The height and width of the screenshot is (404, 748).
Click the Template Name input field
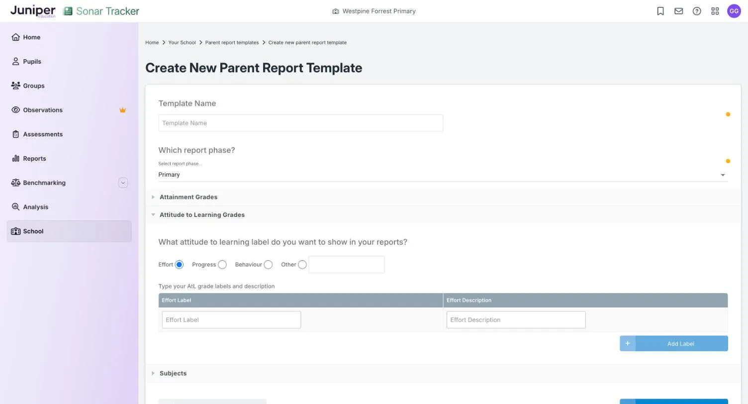(x=300, y=123)
